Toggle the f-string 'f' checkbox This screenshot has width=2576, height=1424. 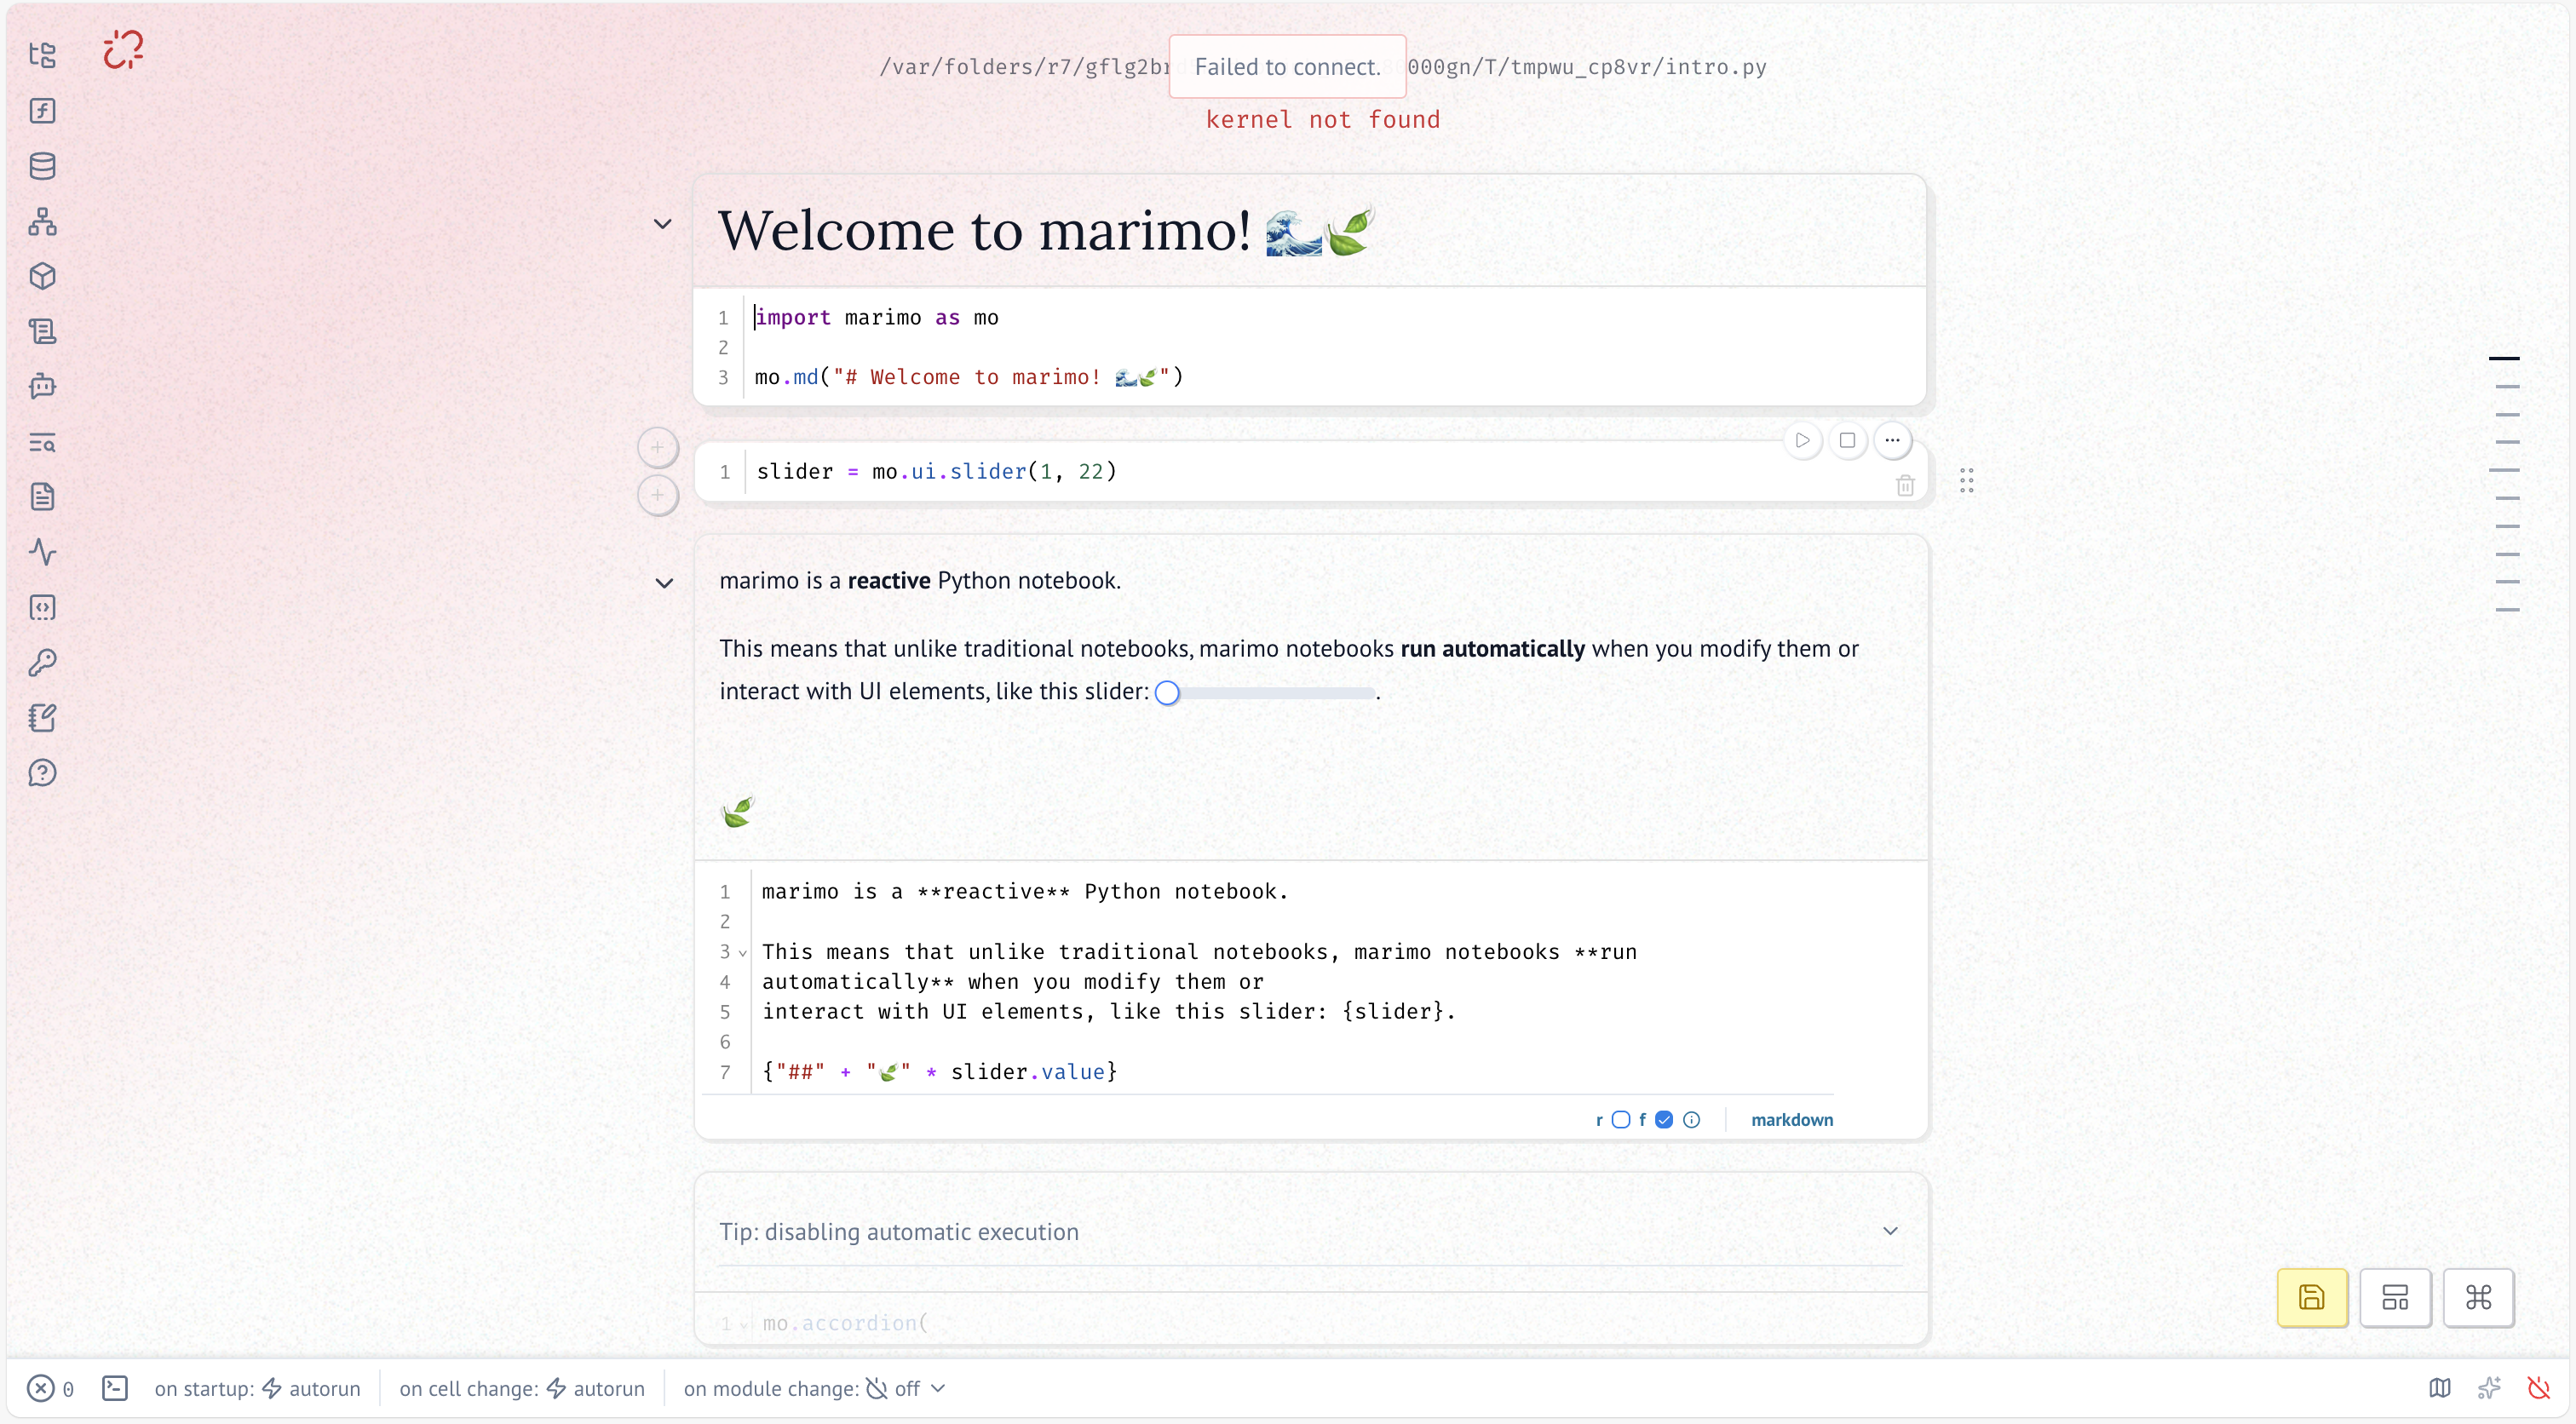pos(1664,1120)
